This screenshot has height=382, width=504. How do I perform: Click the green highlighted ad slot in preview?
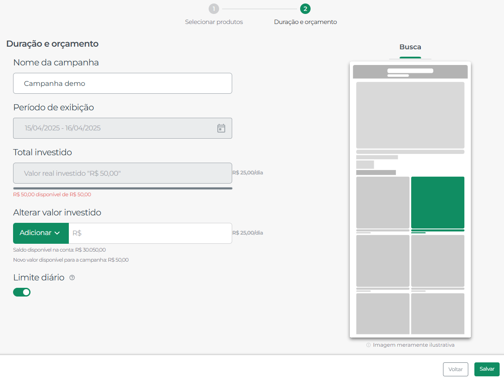437,202
